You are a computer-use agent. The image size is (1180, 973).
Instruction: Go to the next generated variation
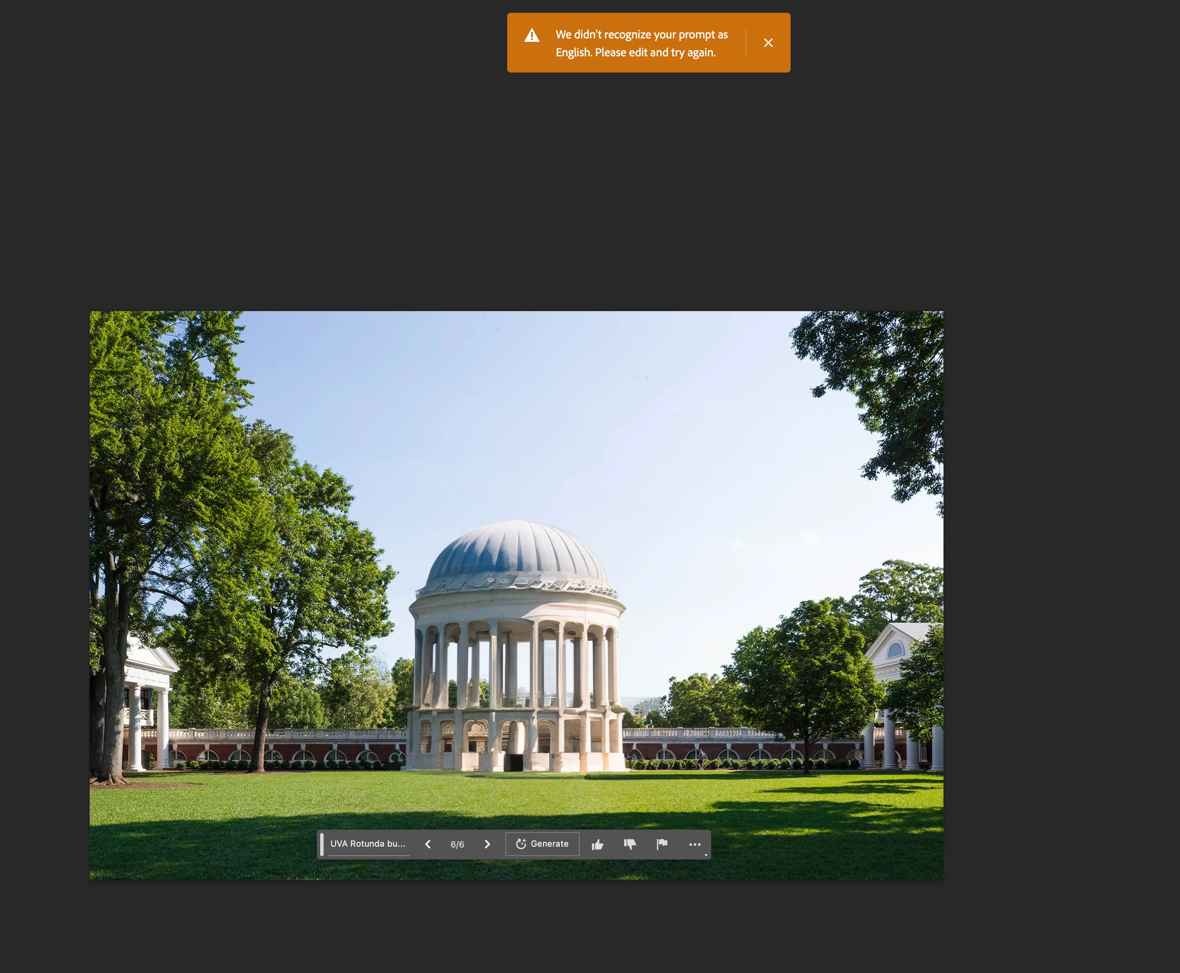click(x=487, y=844)
